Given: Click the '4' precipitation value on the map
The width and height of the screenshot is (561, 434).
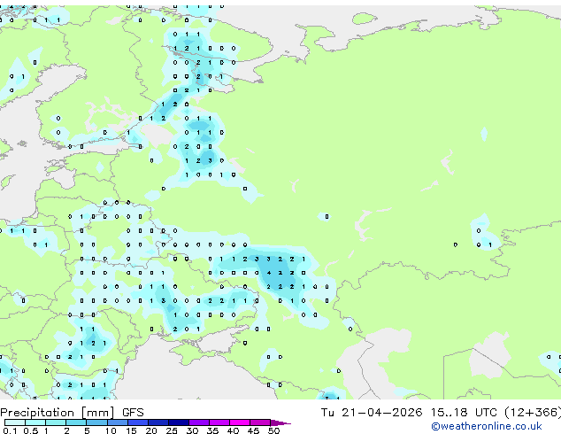Looking at the screenshot, I should (269, 273).
